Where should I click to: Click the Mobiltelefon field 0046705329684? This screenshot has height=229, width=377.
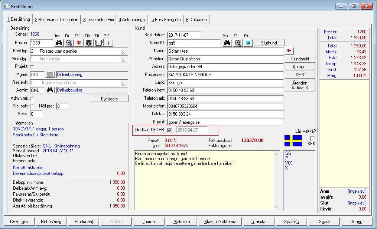[225, 106]
